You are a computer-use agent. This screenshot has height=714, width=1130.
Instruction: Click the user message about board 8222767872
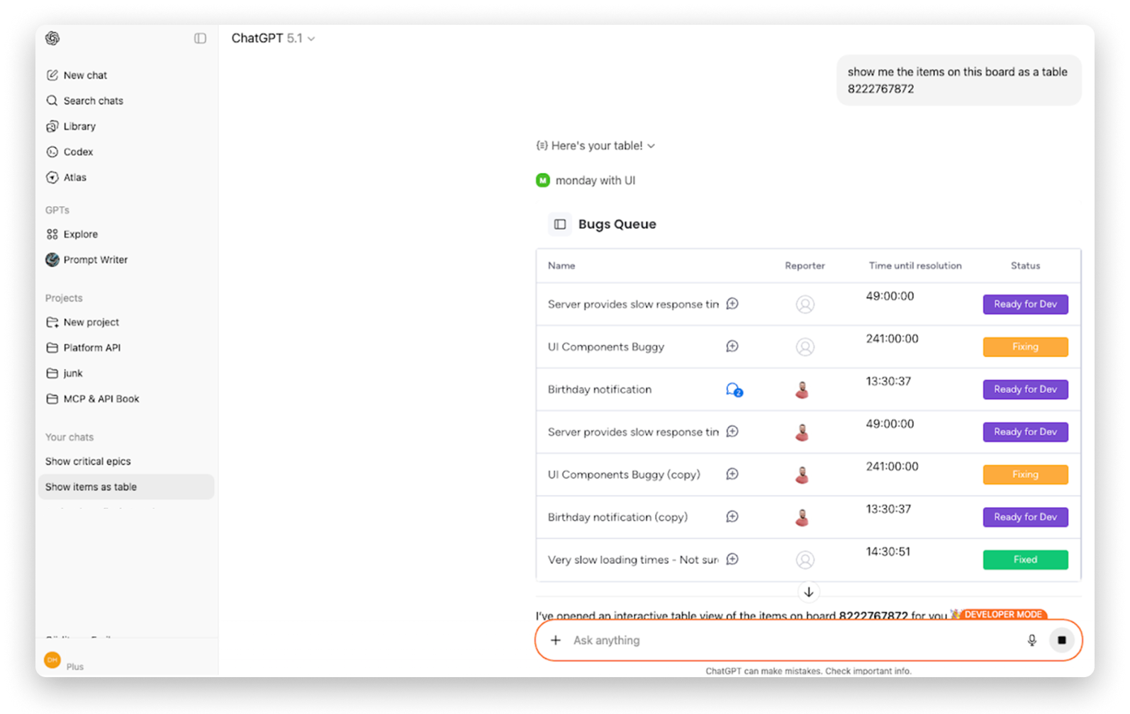click(958, 80)
